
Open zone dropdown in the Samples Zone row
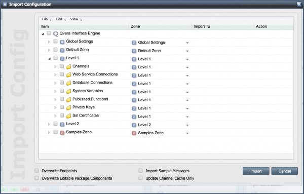point(187,133)
